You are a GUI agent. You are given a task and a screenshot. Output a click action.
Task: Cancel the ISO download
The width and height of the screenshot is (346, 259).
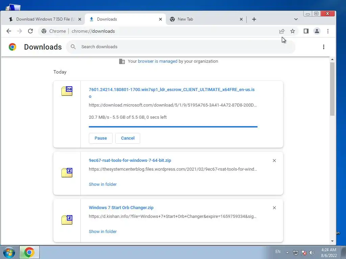point(127,138)
